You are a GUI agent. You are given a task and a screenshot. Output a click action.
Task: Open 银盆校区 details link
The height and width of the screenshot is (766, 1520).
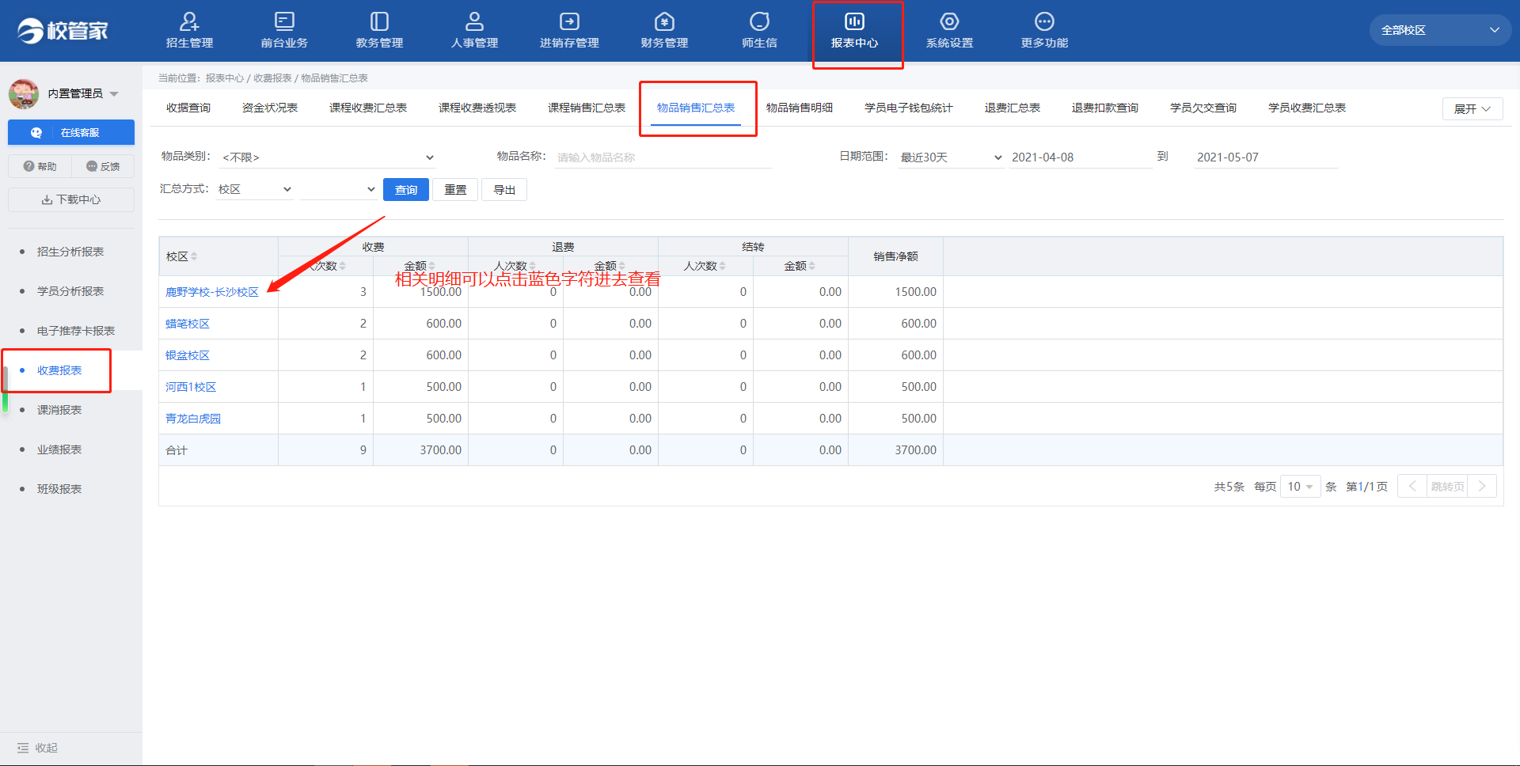coord(188,355)
